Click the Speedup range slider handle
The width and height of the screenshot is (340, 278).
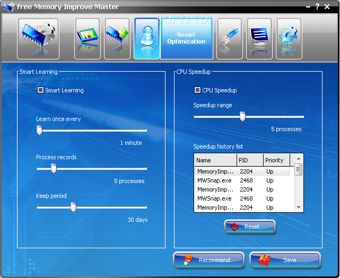tap(242, 116)
